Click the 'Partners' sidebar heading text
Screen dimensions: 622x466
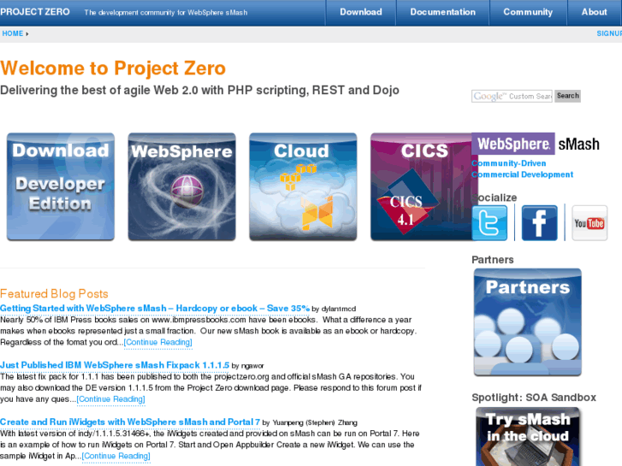(x=493, y=260)
